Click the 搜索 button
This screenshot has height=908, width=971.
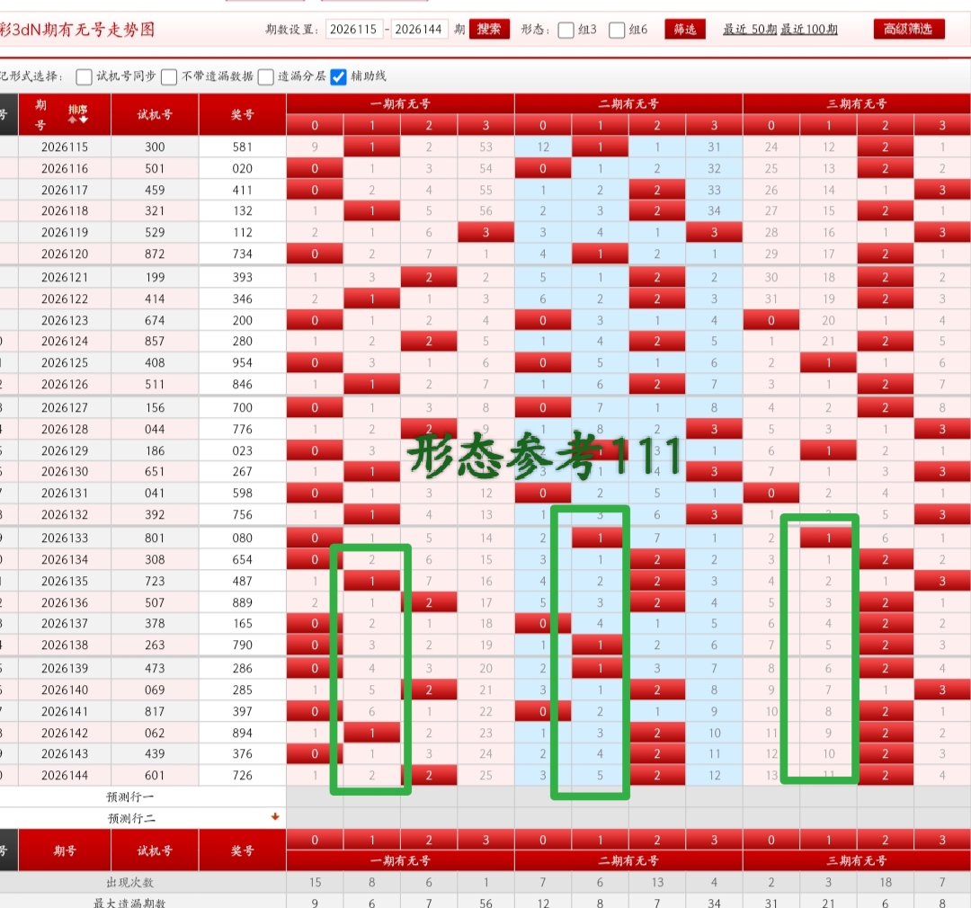coord(489,29)
